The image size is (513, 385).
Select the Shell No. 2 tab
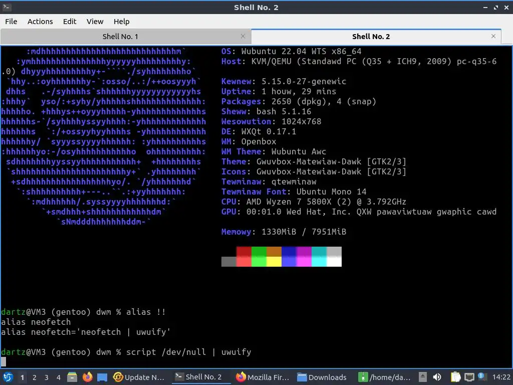[x=371, y=36]
